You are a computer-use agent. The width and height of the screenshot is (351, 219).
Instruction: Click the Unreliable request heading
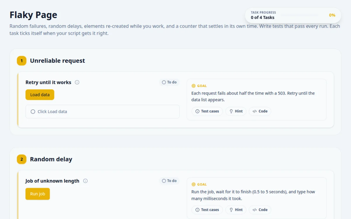pos(57,61)
